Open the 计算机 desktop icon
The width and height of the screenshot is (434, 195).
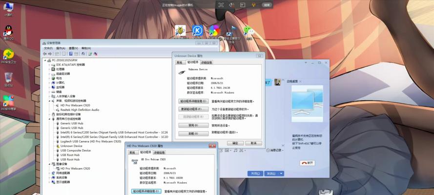pos(9,9)
